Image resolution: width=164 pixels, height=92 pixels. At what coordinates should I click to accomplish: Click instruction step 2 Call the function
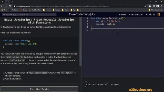13,79
